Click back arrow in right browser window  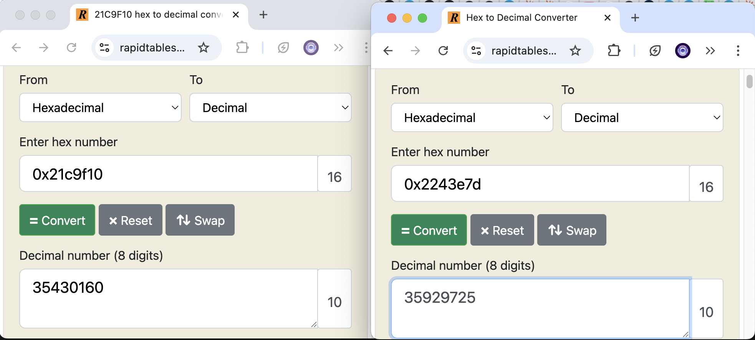[388, 51]
